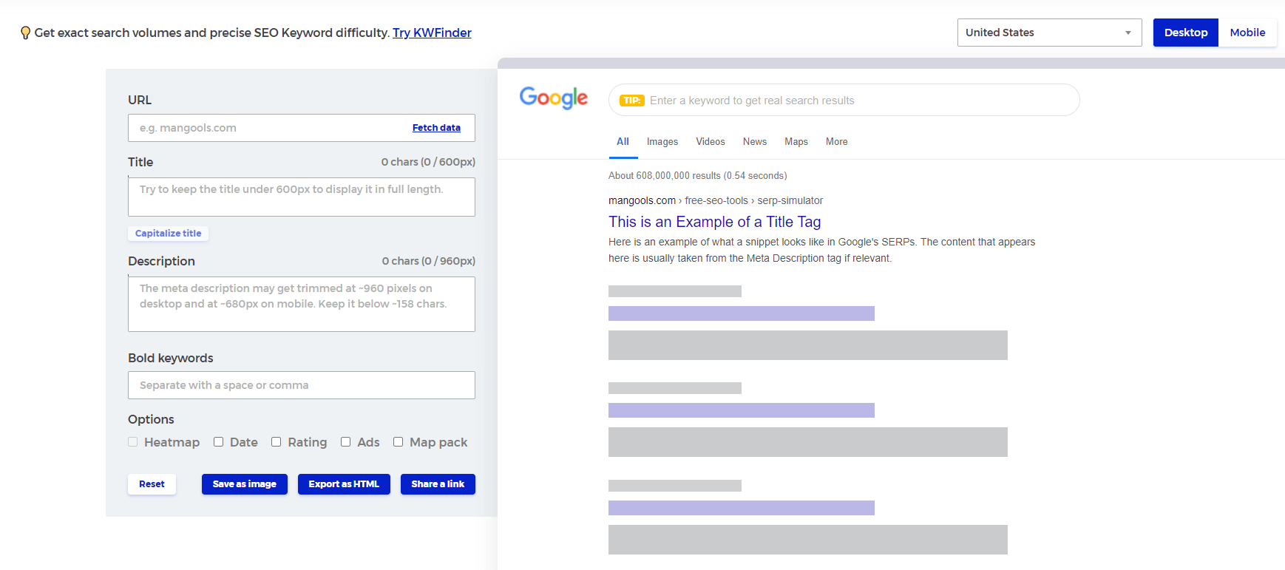The image size is (1285, 570).
Task: Focus the Title text area
Action: pyautogui.click(x=302, y=196)
